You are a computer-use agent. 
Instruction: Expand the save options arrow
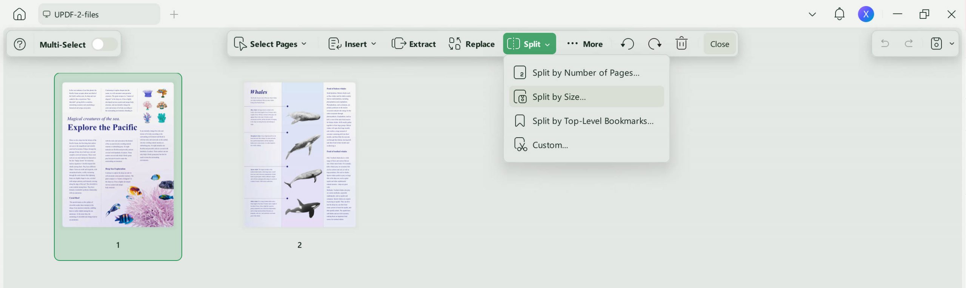(952, 44)
